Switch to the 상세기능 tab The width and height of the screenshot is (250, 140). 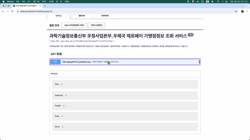coord(58,16)
